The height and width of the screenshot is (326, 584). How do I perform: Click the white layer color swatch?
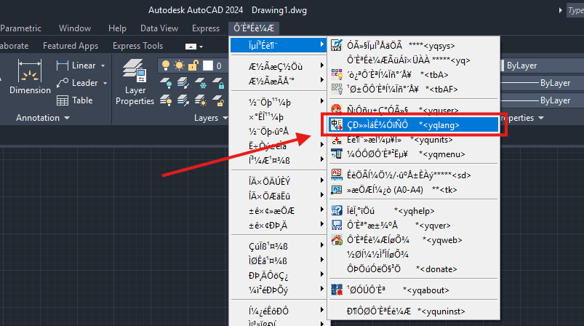pos(208,66)
